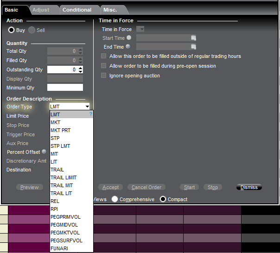Image resolution: width=280 pixels, height=253 pixels.
Task: Click the Cancel Order button
Action: pos(146,187)
